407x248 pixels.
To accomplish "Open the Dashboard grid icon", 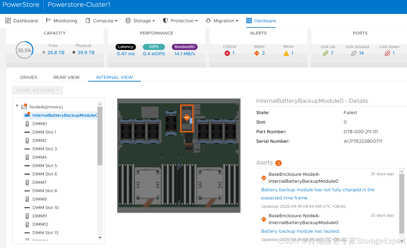I will pos(8,21).
